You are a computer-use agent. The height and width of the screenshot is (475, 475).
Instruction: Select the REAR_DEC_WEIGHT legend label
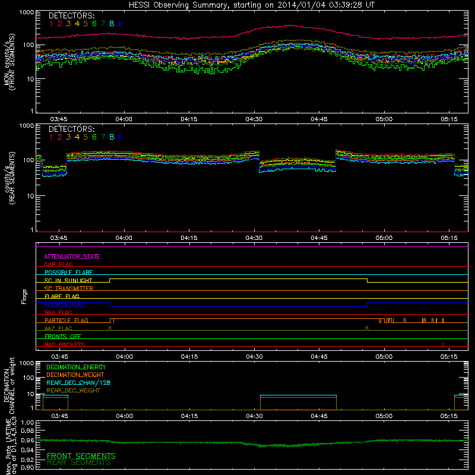73,391
